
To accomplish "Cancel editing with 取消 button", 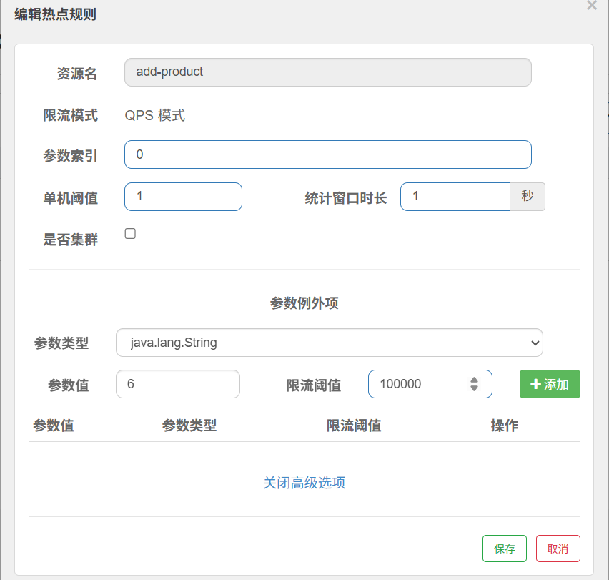I will (x=558, y=549).
